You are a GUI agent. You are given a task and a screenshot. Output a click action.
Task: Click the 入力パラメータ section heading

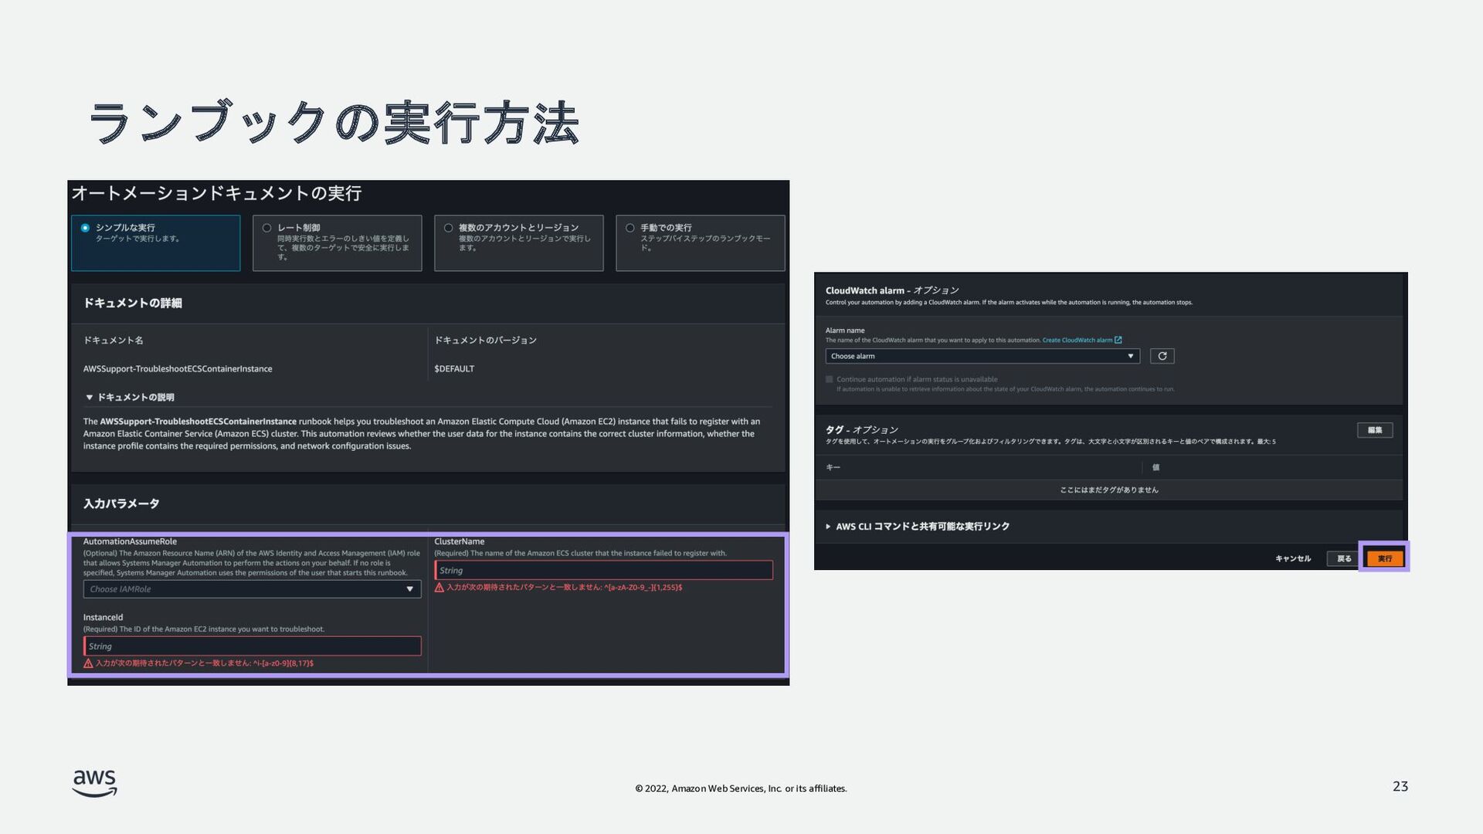point(121,503)
